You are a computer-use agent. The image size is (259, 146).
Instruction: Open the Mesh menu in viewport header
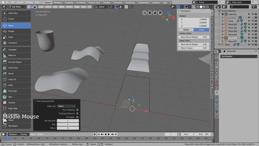click(x=62, y=7)
